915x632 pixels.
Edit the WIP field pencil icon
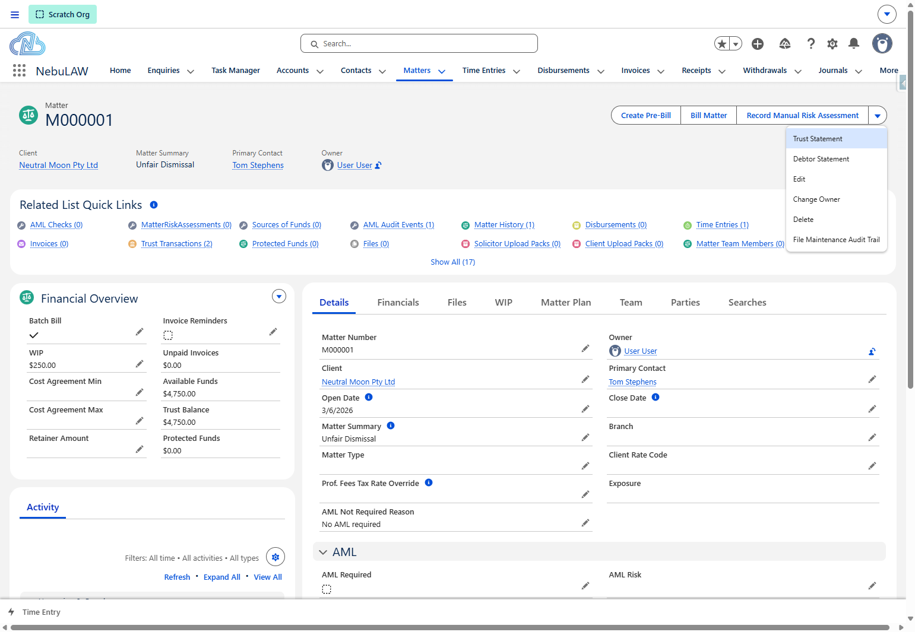pyautogui.click(x=140, y=364)
